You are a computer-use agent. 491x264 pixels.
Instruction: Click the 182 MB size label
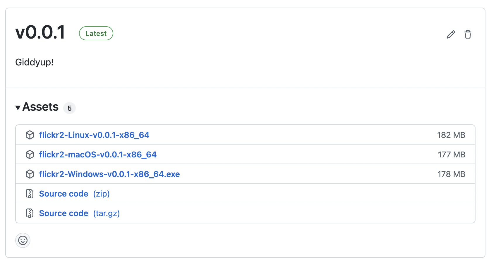pos(451,135)
